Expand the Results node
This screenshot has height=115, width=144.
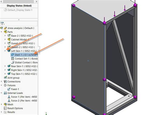click(x=2, y=112)
